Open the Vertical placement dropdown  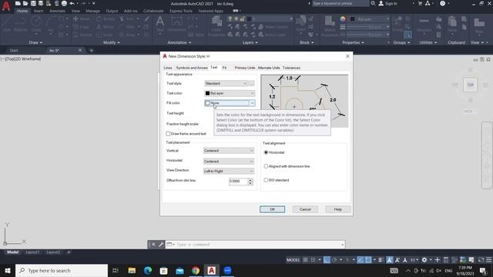point(229,151)
